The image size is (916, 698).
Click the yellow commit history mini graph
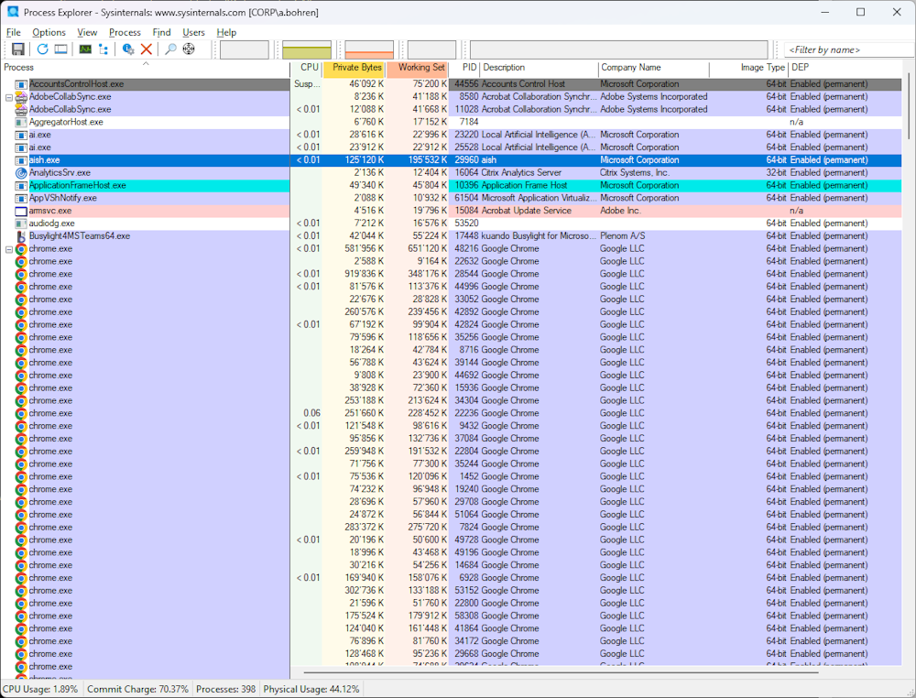click(307, 49)
